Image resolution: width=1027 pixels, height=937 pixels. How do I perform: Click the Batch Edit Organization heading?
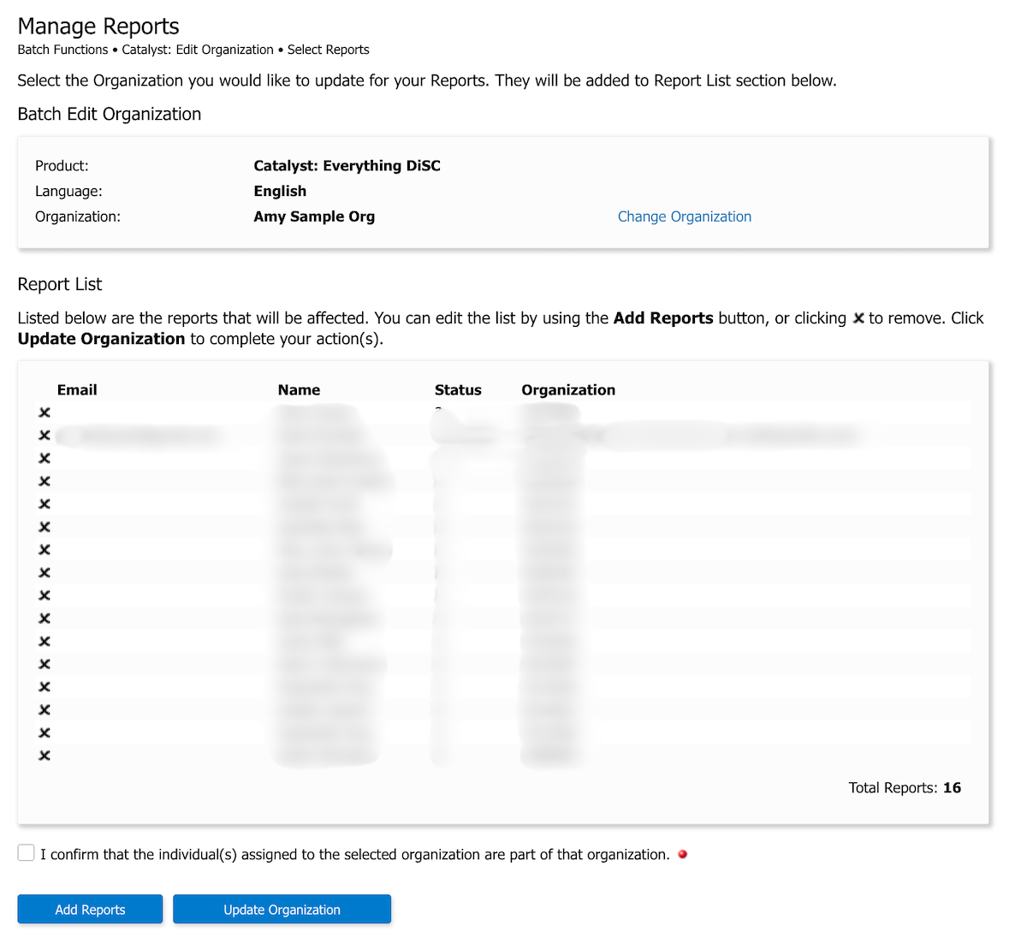[110, 114]
